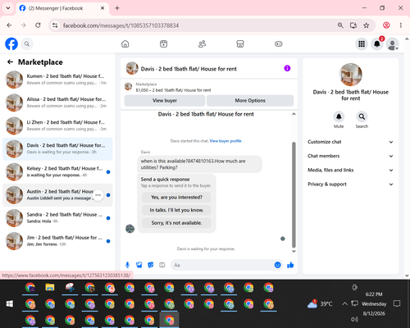Click Davis profile picture in right panel

click(x=350, y=75)
